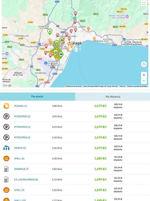Viewport: 150px width, 201px height.
Task: Switch to the Por distancia tab
Action: tap(113, 97)
